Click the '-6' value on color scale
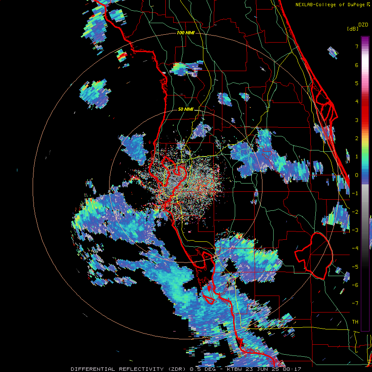This screenshot has height=372, width=372. click(355, 285)
